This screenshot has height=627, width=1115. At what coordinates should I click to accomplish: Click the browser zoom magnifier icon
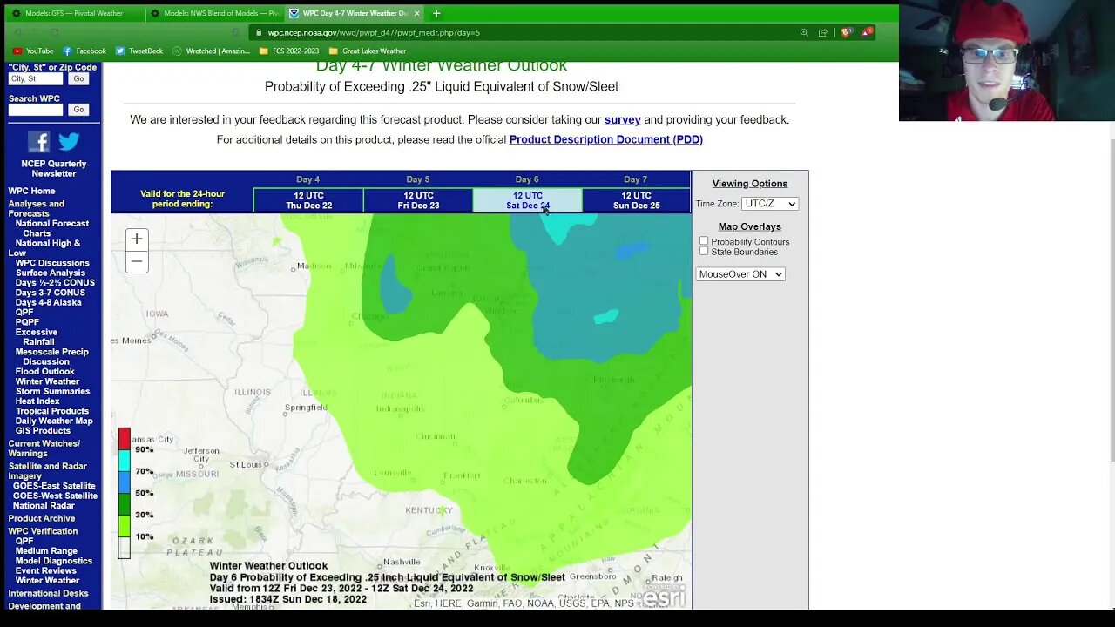pyautogui.click(x=804, y=33)
